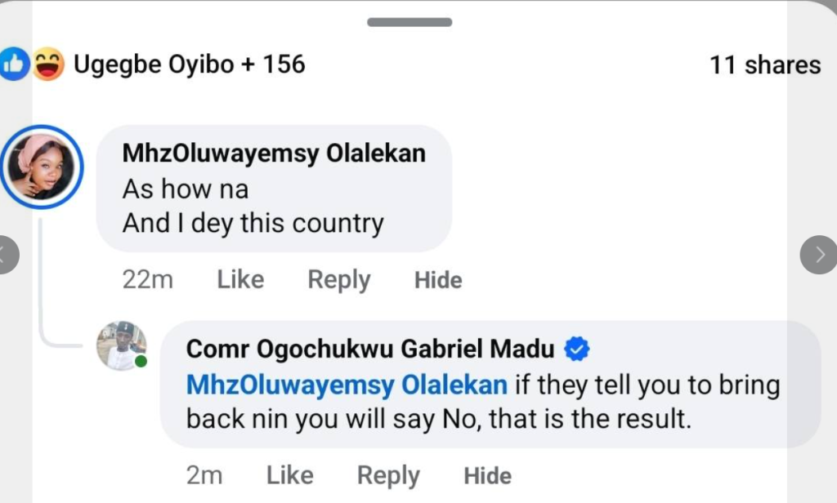
Task: Click the 22m timestamp on first comment
Action: point(147,280)
